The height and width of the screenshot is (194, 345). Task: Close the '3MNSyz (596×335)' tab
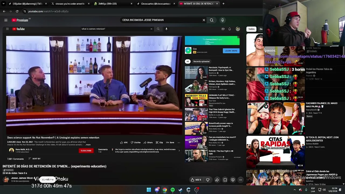(132, 4)
